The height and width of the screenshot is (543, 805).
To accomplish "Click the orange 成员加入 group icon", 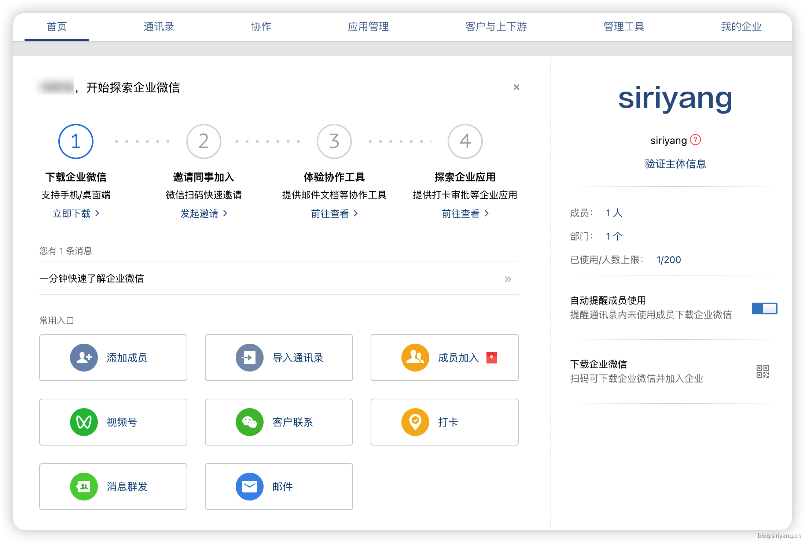I will [415, 357].
